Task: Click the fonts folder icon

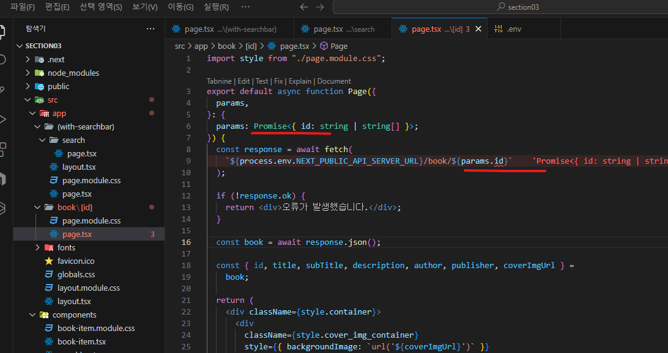Action: [49, 247]
